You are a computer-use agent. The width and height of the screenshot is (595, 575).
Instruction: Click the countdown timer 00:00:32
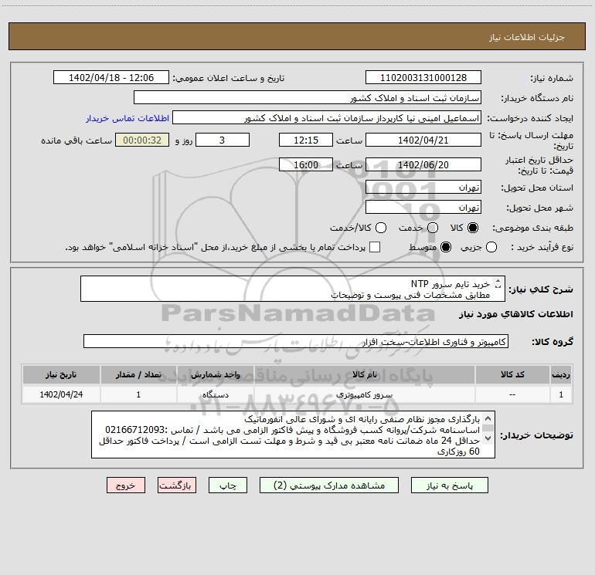coord(142,140)
